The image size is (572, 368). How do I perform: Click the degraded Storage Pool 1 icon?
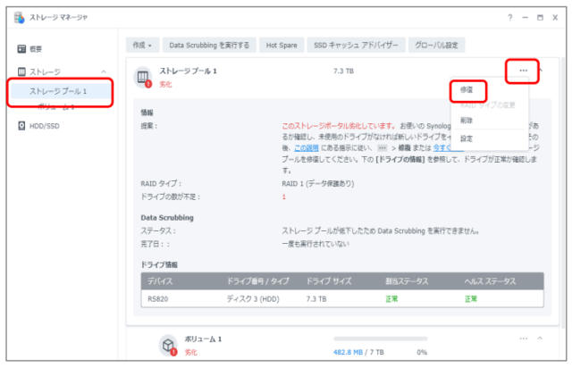[x=143, y=77]
